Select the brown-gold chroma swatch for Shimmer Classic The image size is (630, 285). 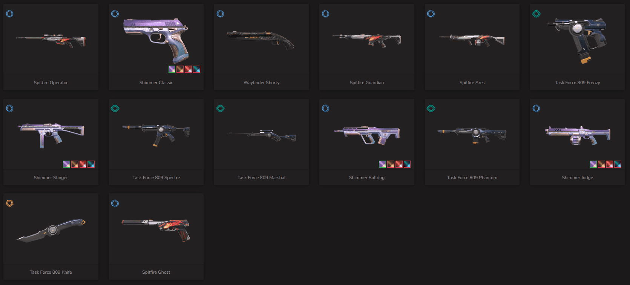pos(180,69)
